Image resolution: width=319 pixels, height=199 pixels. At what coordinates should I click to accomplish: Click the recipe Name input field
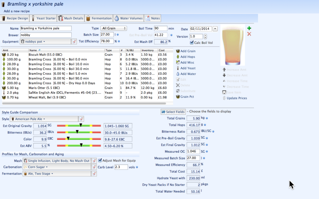(46, 28)
